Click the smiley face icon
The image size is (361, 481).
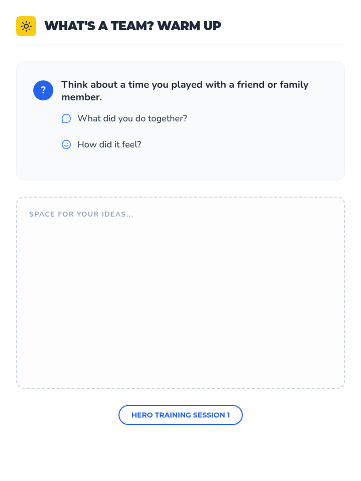(x=66, y=145)
